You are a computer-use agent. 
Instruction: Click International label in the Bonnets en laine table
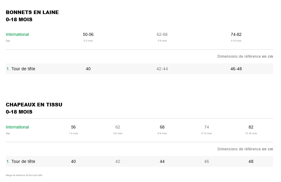coord(17,34)
